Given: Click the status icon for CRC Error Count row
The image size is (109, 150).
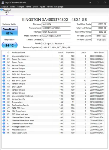Looking at the screenshot, I should pos(4,111).
